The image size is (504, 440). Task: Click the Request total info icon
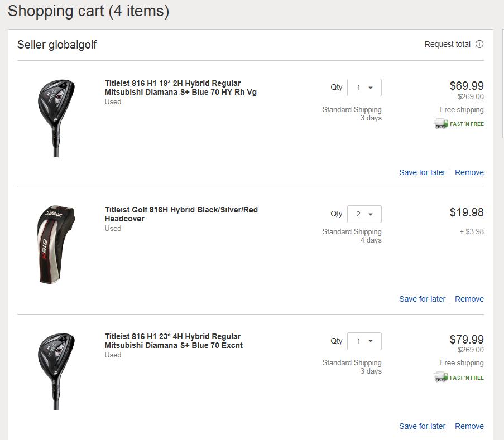point(479,45)
